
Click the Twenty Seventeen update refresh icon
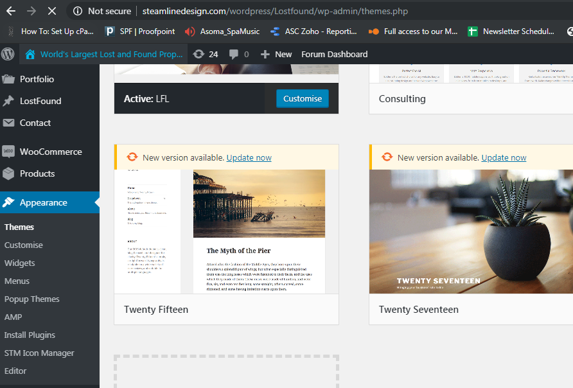[x=387, y=157]
